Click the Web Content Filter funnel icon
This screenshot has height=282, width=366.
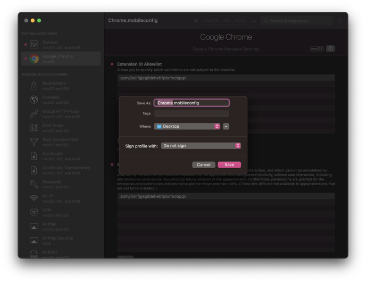pos(34,142)
